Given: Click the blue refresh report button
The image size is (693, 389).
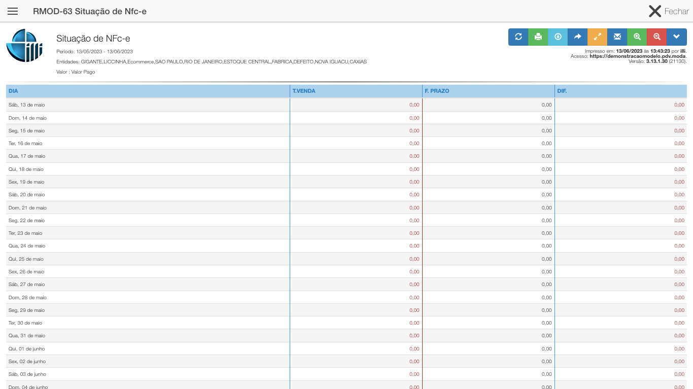Looking at the screenshot, I should pyautogui.click(x=518, y=37).
